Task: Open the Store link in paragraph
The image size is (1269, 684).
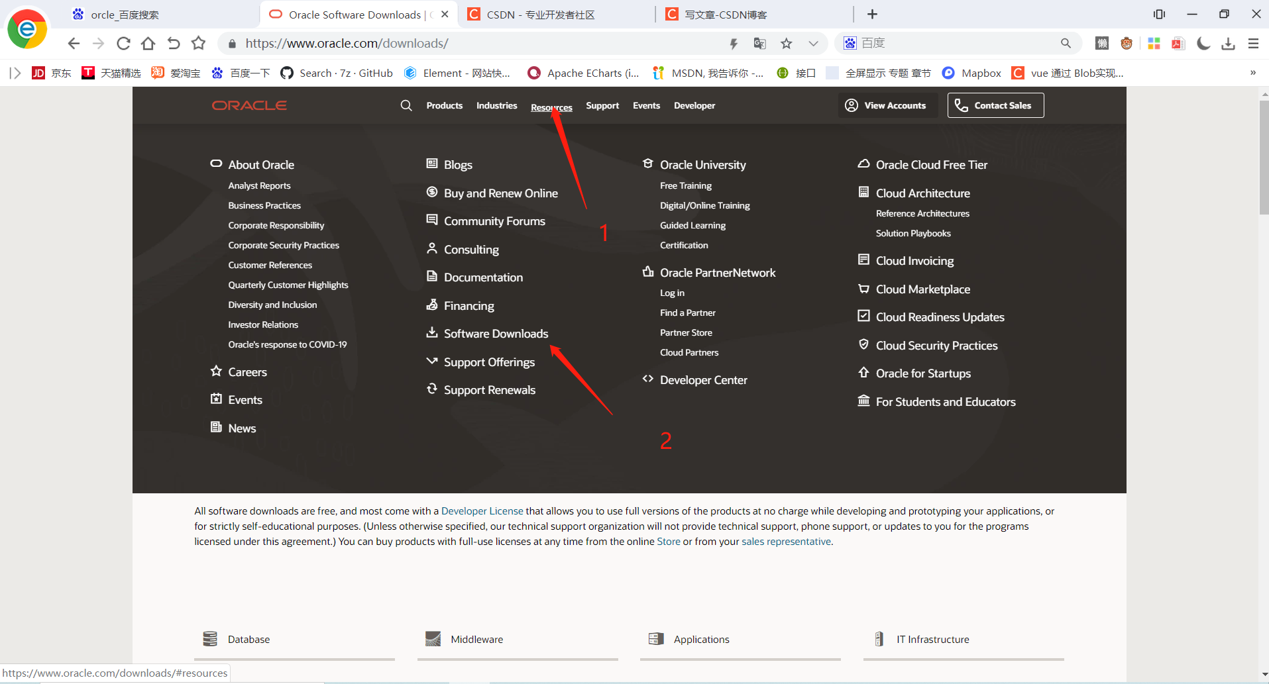Action: click(668, 542)
